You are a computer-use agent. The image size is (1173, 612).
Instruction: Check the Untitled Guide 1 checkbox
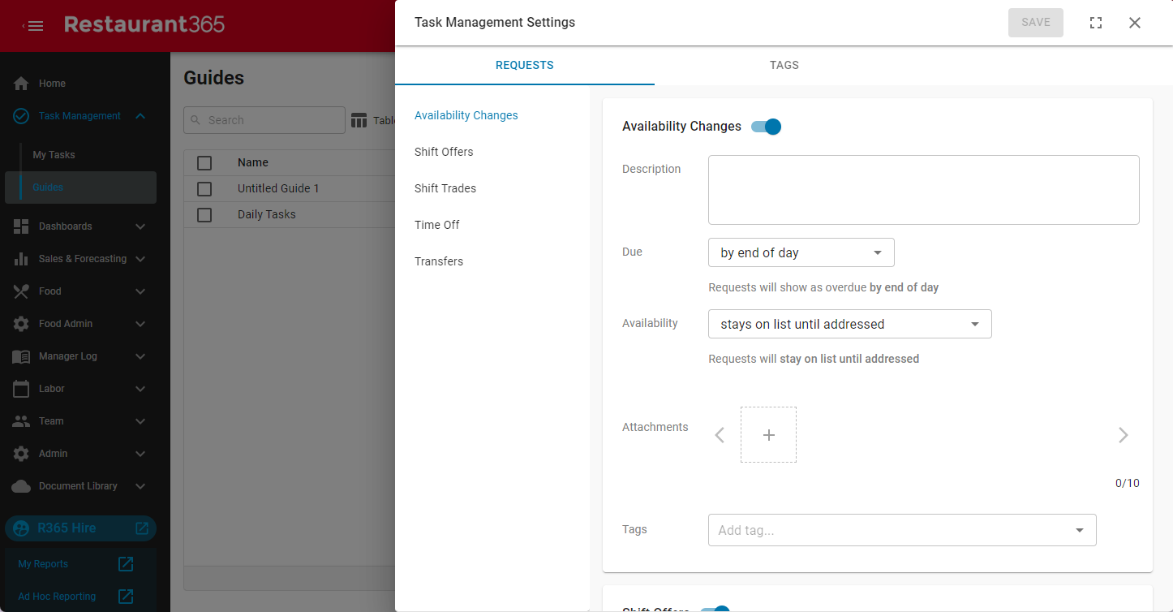[x=204, y=189]
